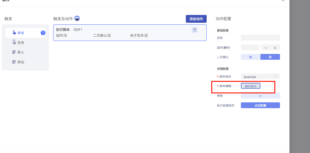The width and height of the screenshot is (310, 153).
Task: Add a parameter with the 参数 plus button
Action: click(260, 96)
